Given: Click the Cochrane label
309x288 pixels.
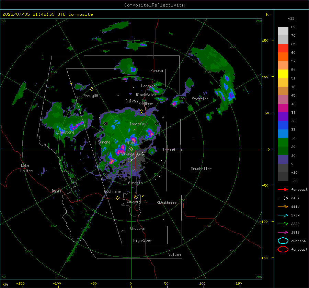Looking at the screenshot, I should tap(112, 191).
